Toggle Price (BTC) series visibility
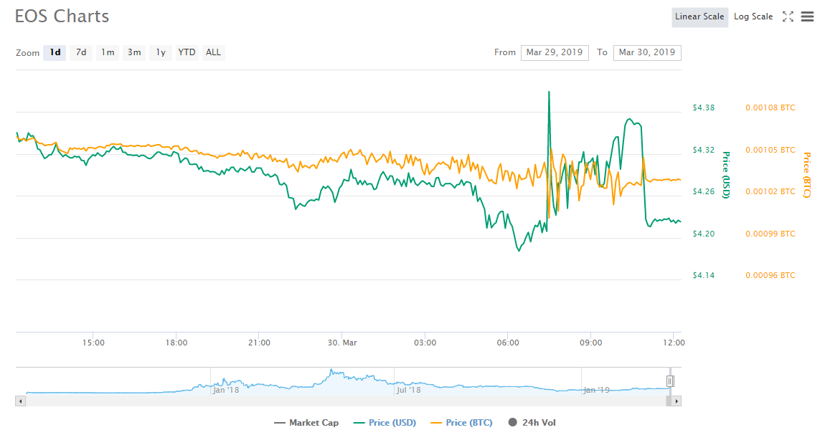The image size is (825, 435). [x=461, y=422]
